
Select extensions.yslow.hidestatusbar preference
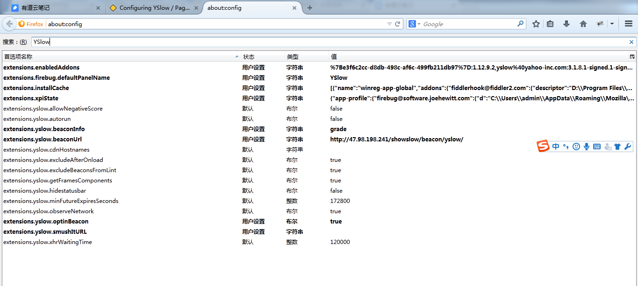[319, 191]
